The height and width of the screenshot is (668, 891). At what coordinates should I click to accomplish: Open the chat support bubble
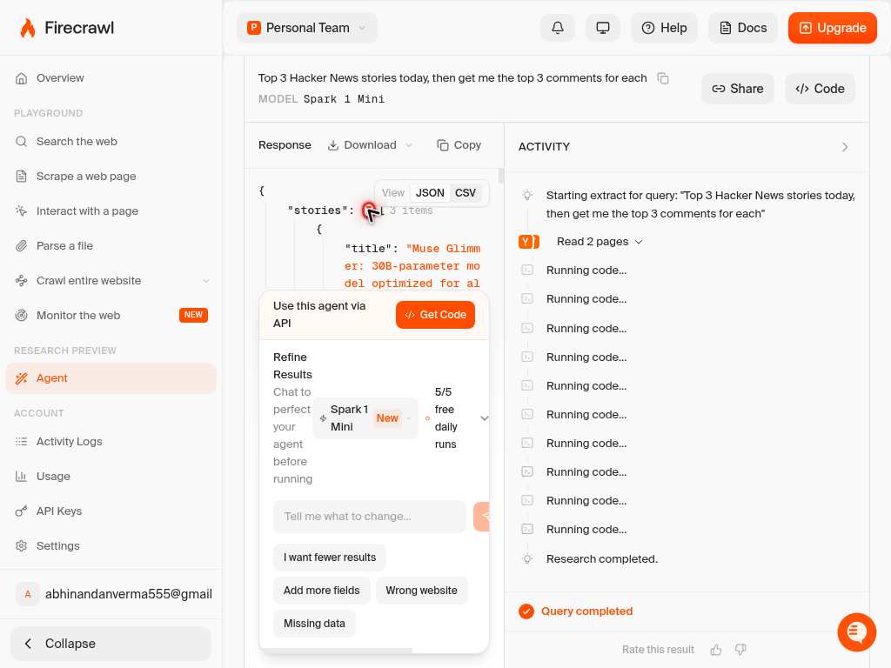click(x=856, y=631)
